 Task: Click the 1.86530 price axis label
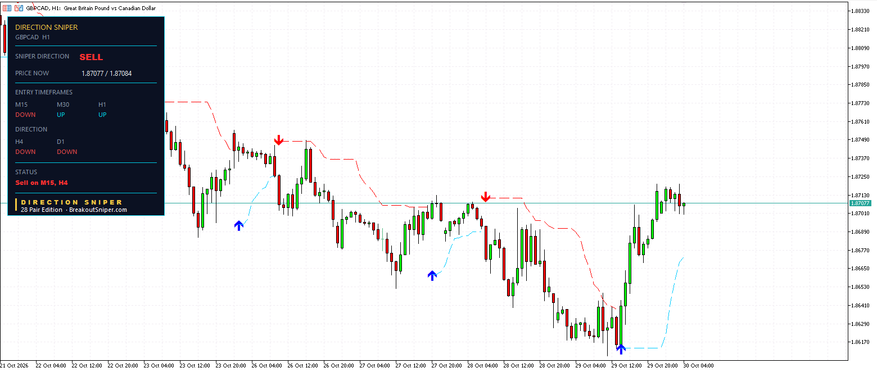(x=861, y=287)
